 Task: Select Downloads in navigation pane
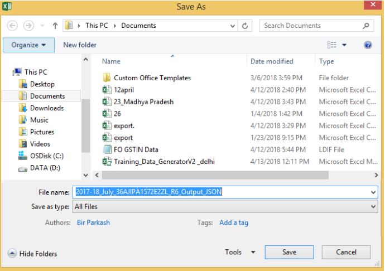[46, 108]
